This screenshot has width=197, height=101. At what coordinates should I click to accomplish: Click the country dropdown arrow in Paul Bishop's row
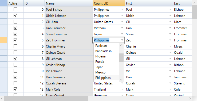pos(122,9)
